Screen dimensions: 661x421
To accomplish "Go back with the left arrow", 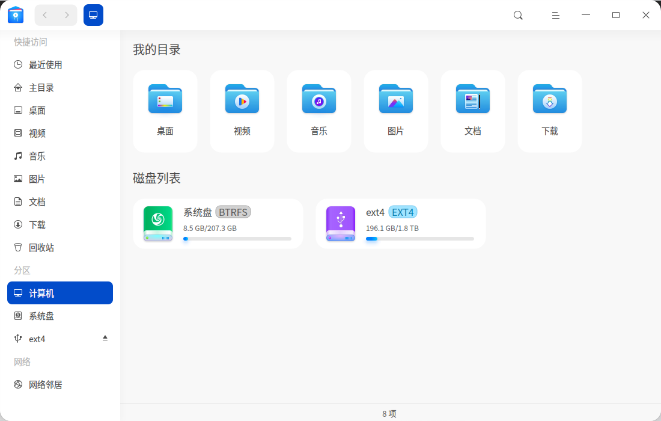I will [44, 15].
